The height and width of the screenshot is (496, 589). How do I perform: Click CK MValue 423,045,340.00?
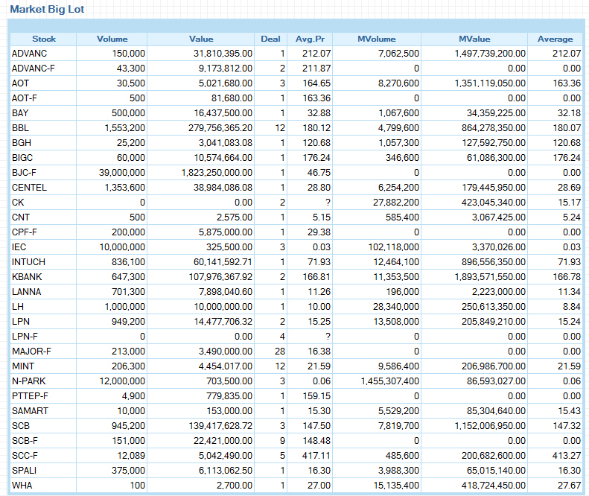[494, 203]
